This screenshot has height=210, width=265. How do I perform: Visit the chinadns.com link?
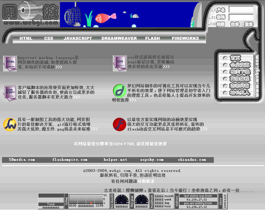(192, 160)
